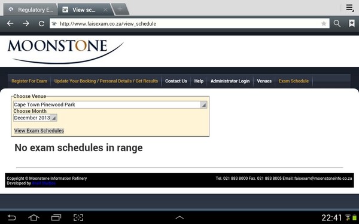Tap the screenshot capture icon in the navigation bar
This screenshot has width=359, height=224.
[x=78, y=217]
